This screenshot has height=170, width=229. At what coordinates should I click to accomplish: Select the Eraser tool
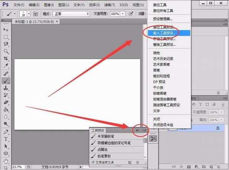(6, 102)
